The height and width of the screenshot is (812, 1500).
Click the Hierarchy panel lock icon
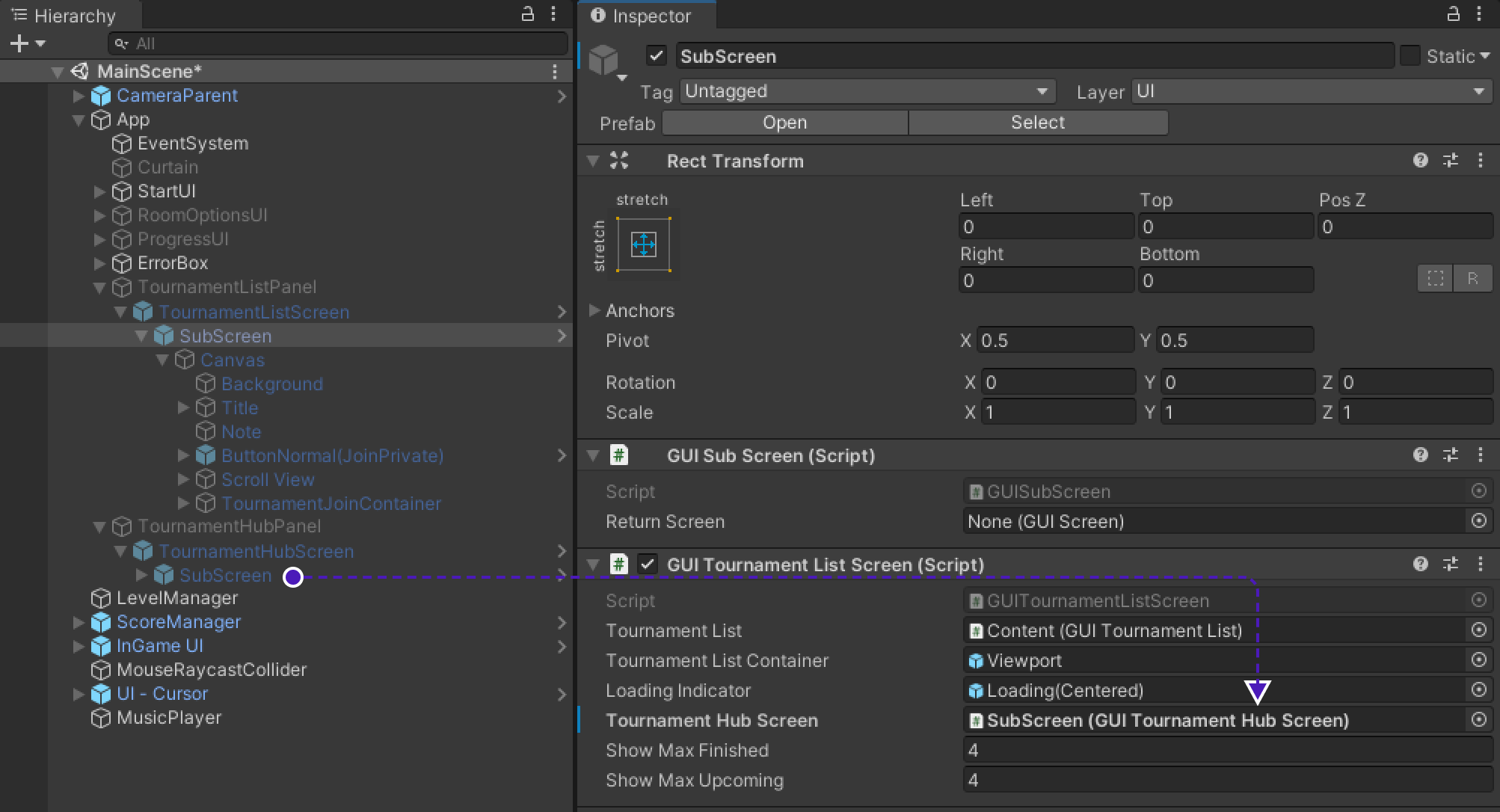[x=527, y=13]
